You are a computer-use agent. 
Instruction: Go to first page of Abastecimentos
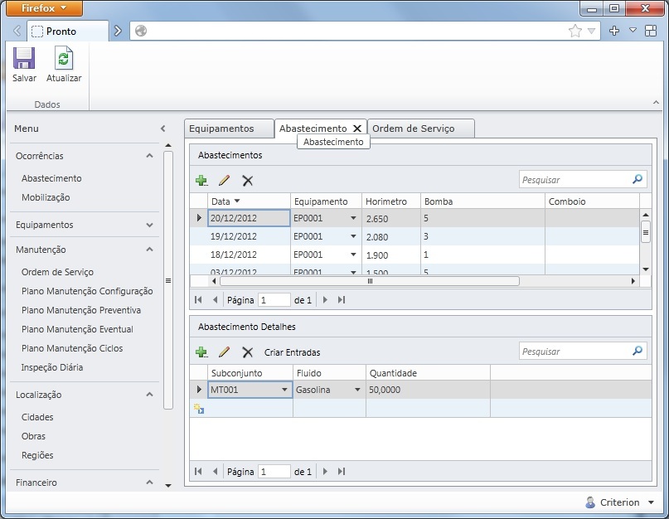coord(198,299)
